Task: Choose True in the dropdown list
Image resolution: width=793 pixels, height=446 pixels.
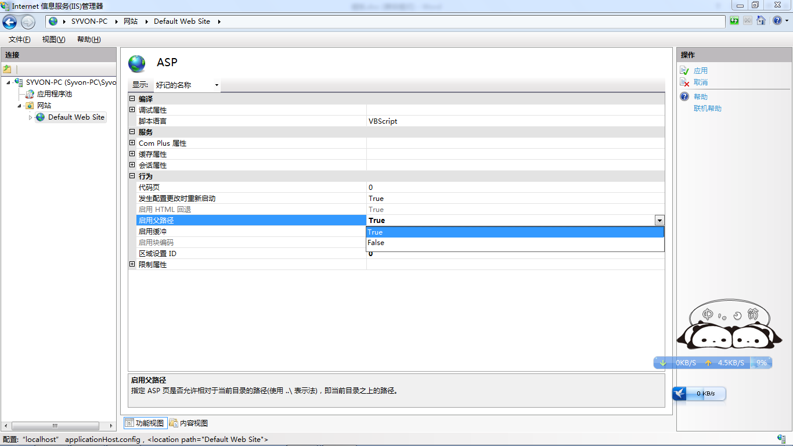Action: tap(376, 232)
